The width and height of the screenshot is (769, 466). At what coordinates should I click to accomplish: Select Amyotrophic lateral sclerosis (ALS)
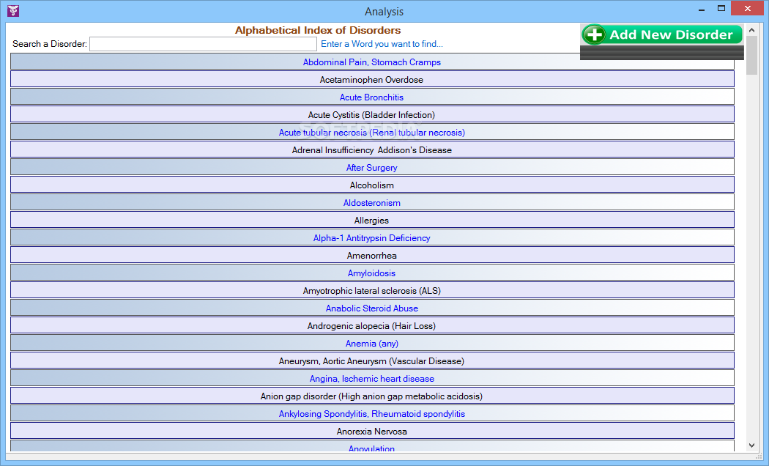(372, 291)
